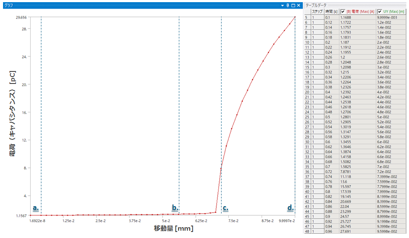The image size is (409, 238).
Task: Select the charge cell 20.669
Action: point(358,201)
